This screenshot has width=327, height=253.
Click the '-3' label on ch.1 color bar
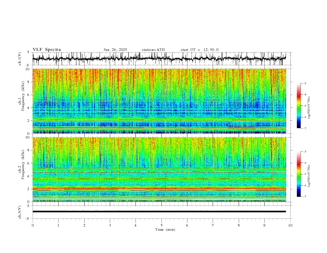[x=304, y=83]
